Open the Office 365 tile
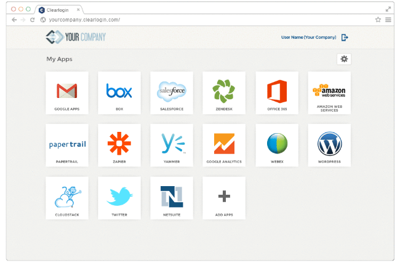 click(x=277, y=93)
